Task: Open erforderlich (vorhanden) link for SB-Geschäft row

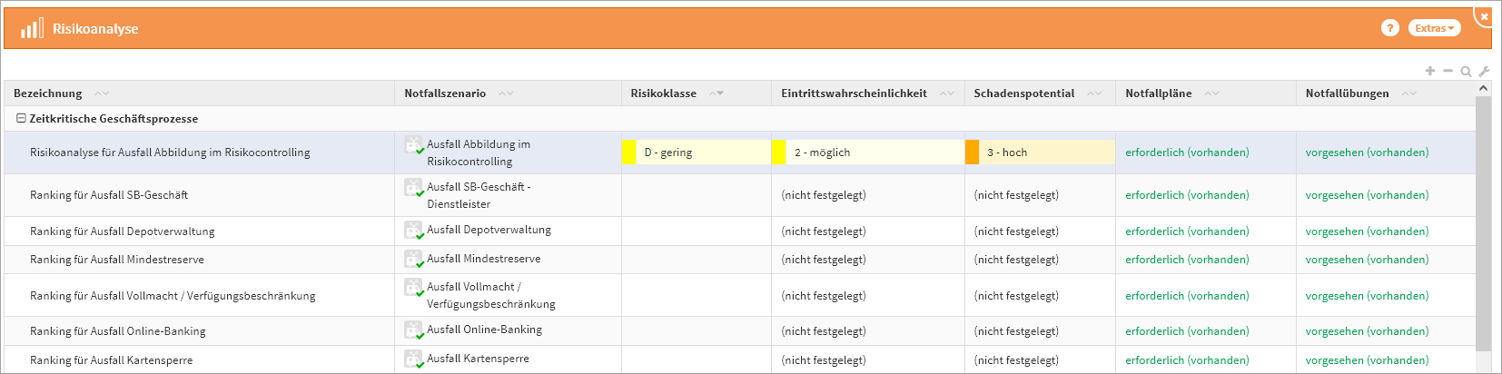Action: (x=1187, y=195)
